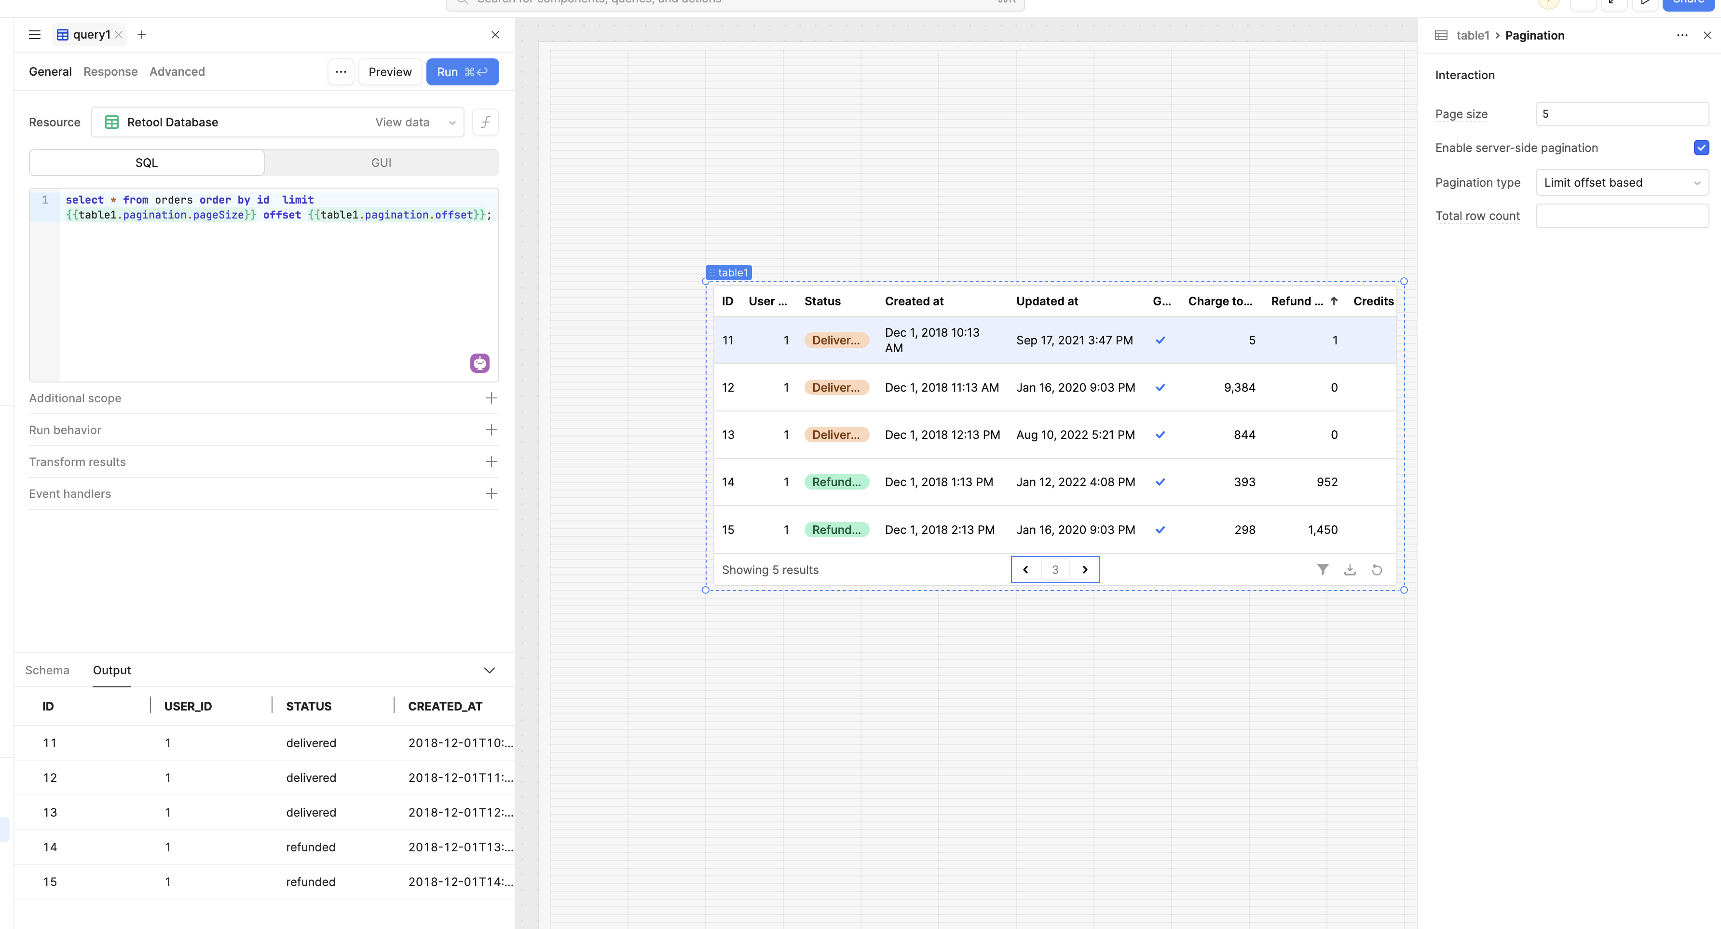Click the table filter funnel icon
The width and height of the screenshot is (1721, 929).
point(1322,570)
